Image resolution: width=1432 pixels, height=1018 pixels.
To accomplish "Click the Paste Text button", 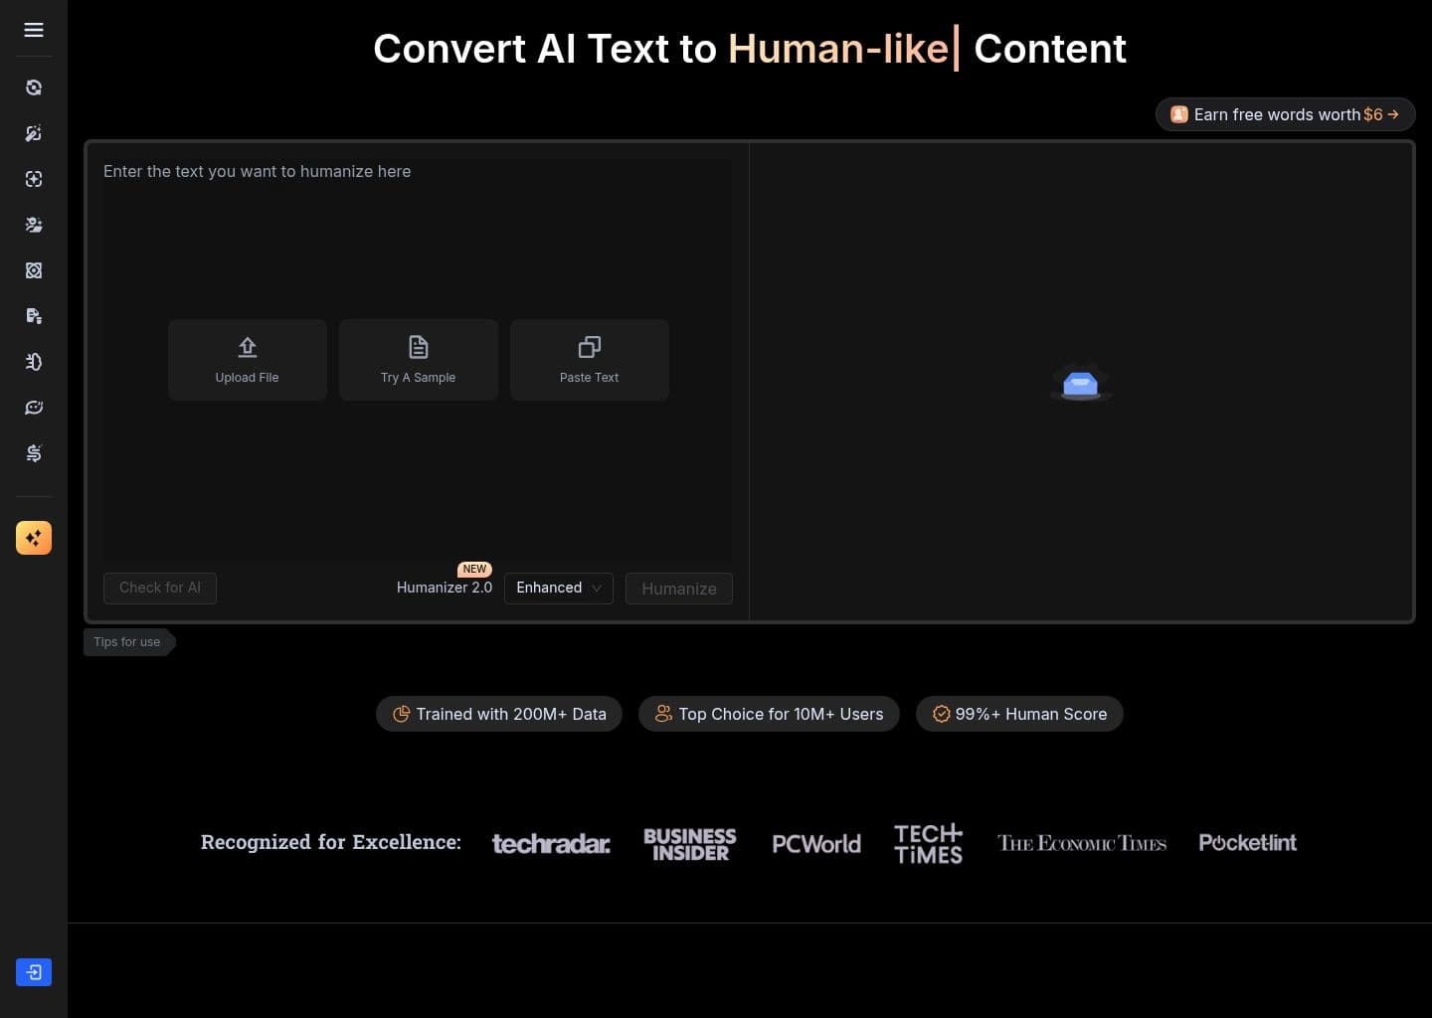I will 590,360.
